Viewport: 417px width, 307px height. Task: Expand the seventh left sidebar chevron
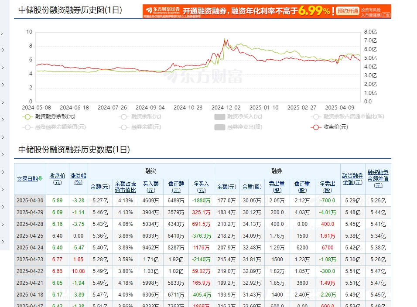(2, 137)
